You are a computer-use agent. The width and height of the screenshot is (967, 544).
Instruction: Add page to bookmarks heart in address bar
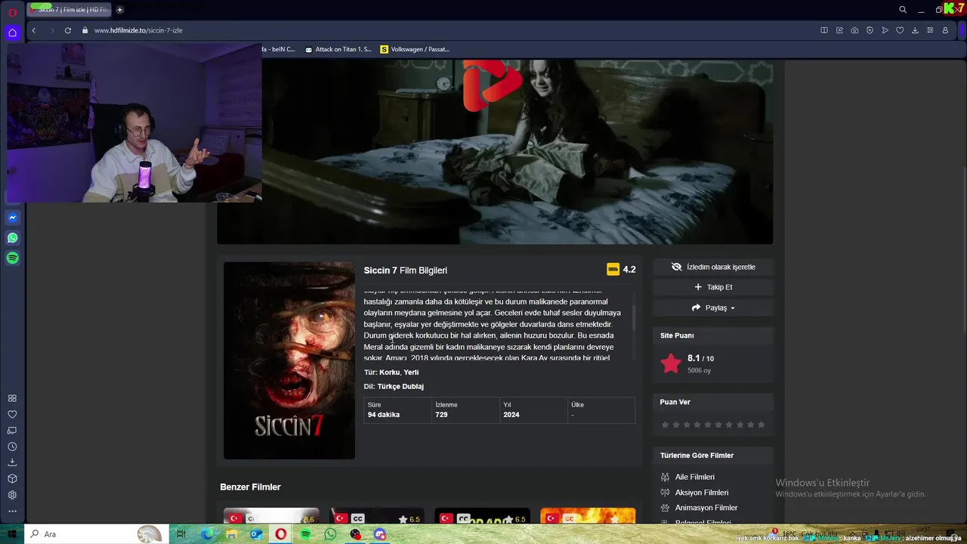(x=900, y=30)
